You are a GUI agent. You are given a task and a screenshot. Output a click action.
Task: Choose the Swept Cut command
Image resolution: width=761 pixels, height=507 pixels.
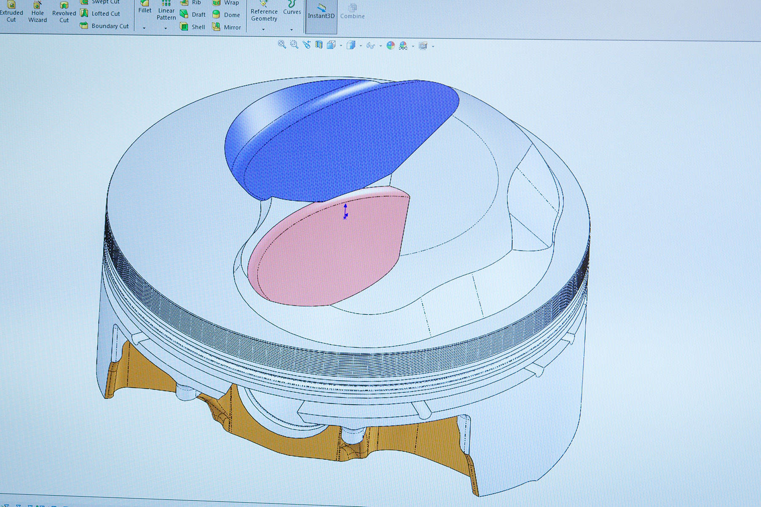point(100,2)
